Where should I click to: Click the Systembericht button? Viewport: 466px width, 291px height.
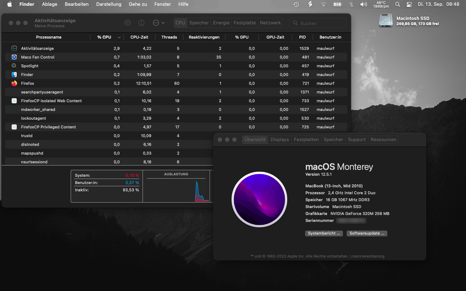[324, 234]
